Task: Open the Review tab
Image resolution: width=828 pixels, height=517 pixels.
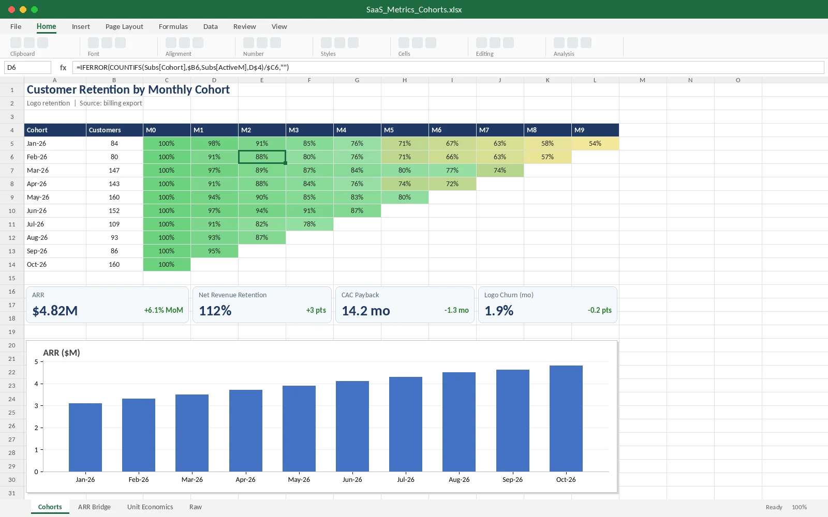Action: [245, 26]
